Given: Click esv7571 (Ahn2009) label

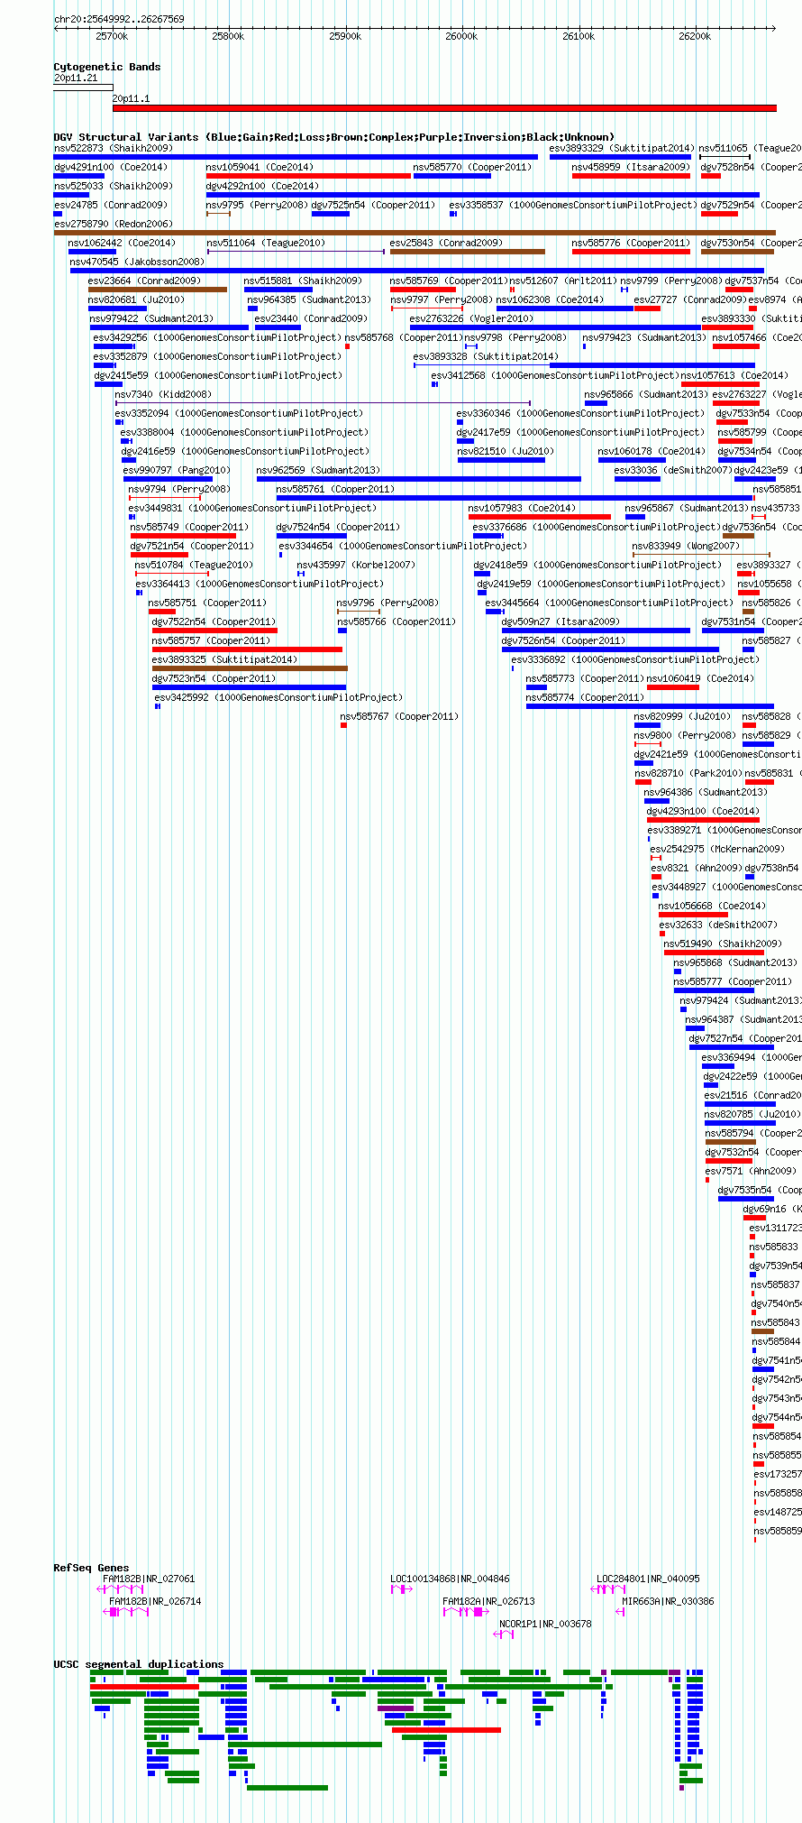Looking at the screenshot, I should pyautogui.click(x=751, y=1171).
